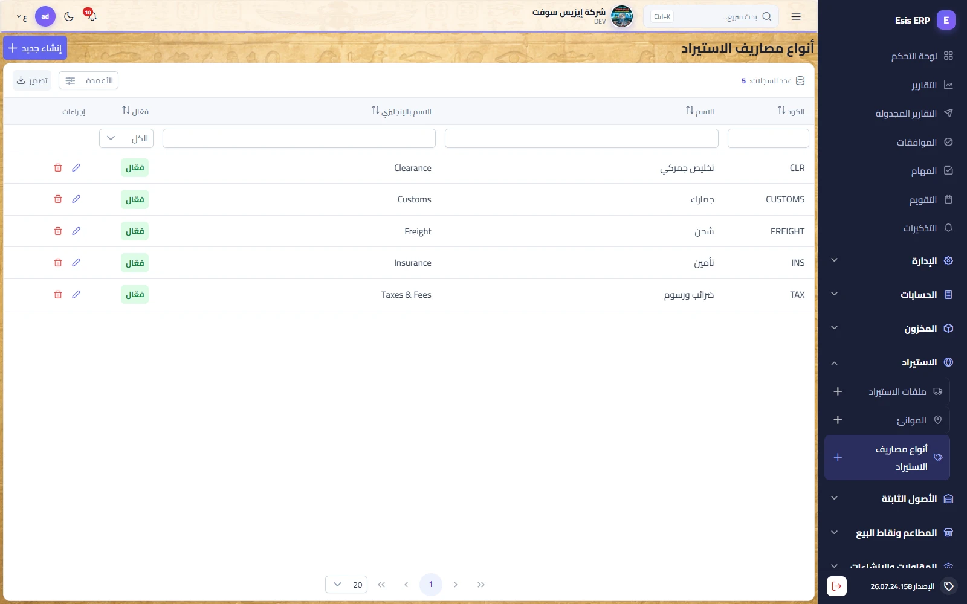The width and height of the screenshot is (967, 604).
Task: Click the الاسم filter input
Action: [x=581, y=138]
